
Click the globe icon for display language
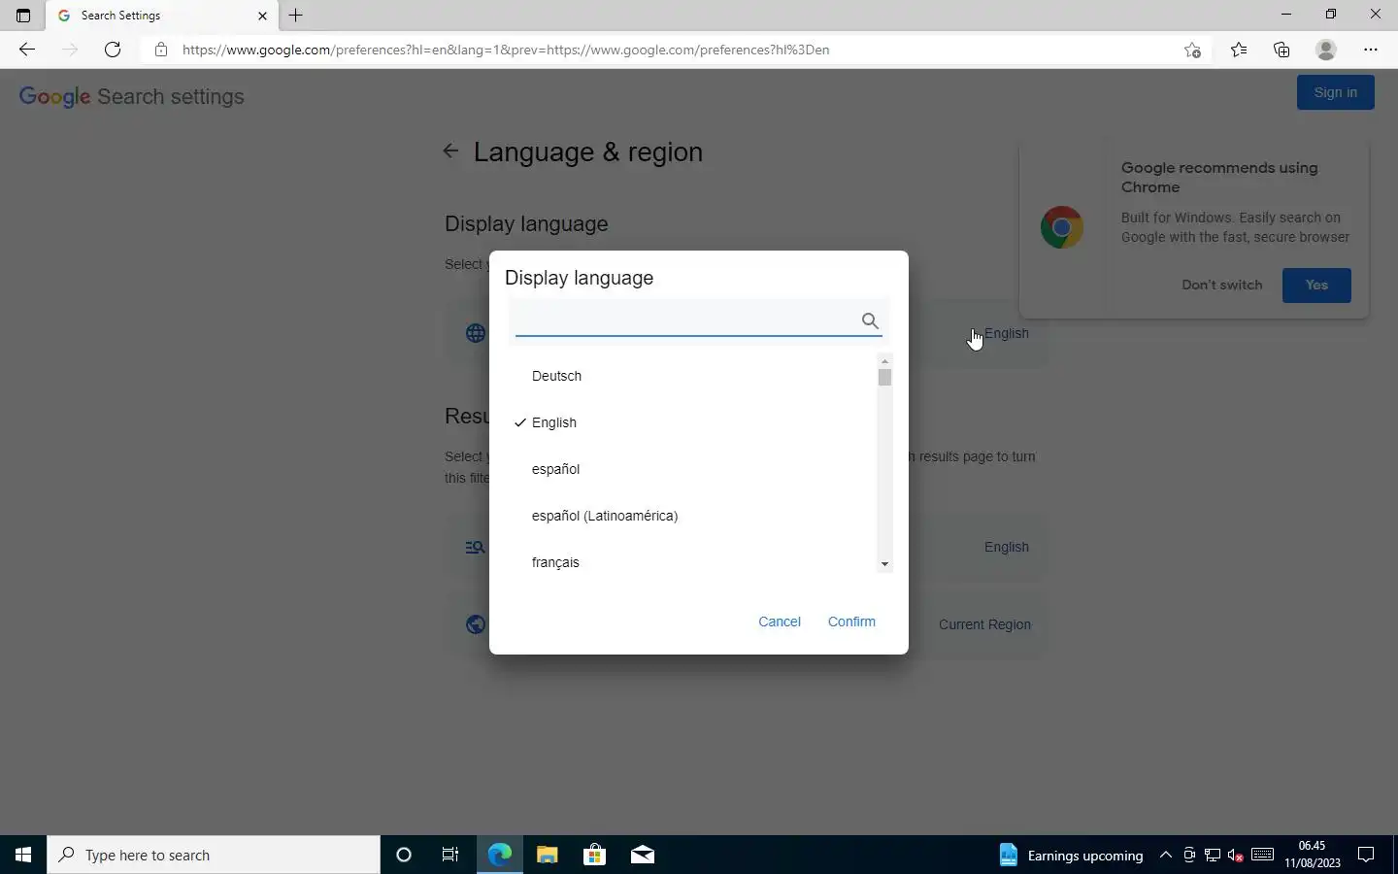[x=476, y=333]
